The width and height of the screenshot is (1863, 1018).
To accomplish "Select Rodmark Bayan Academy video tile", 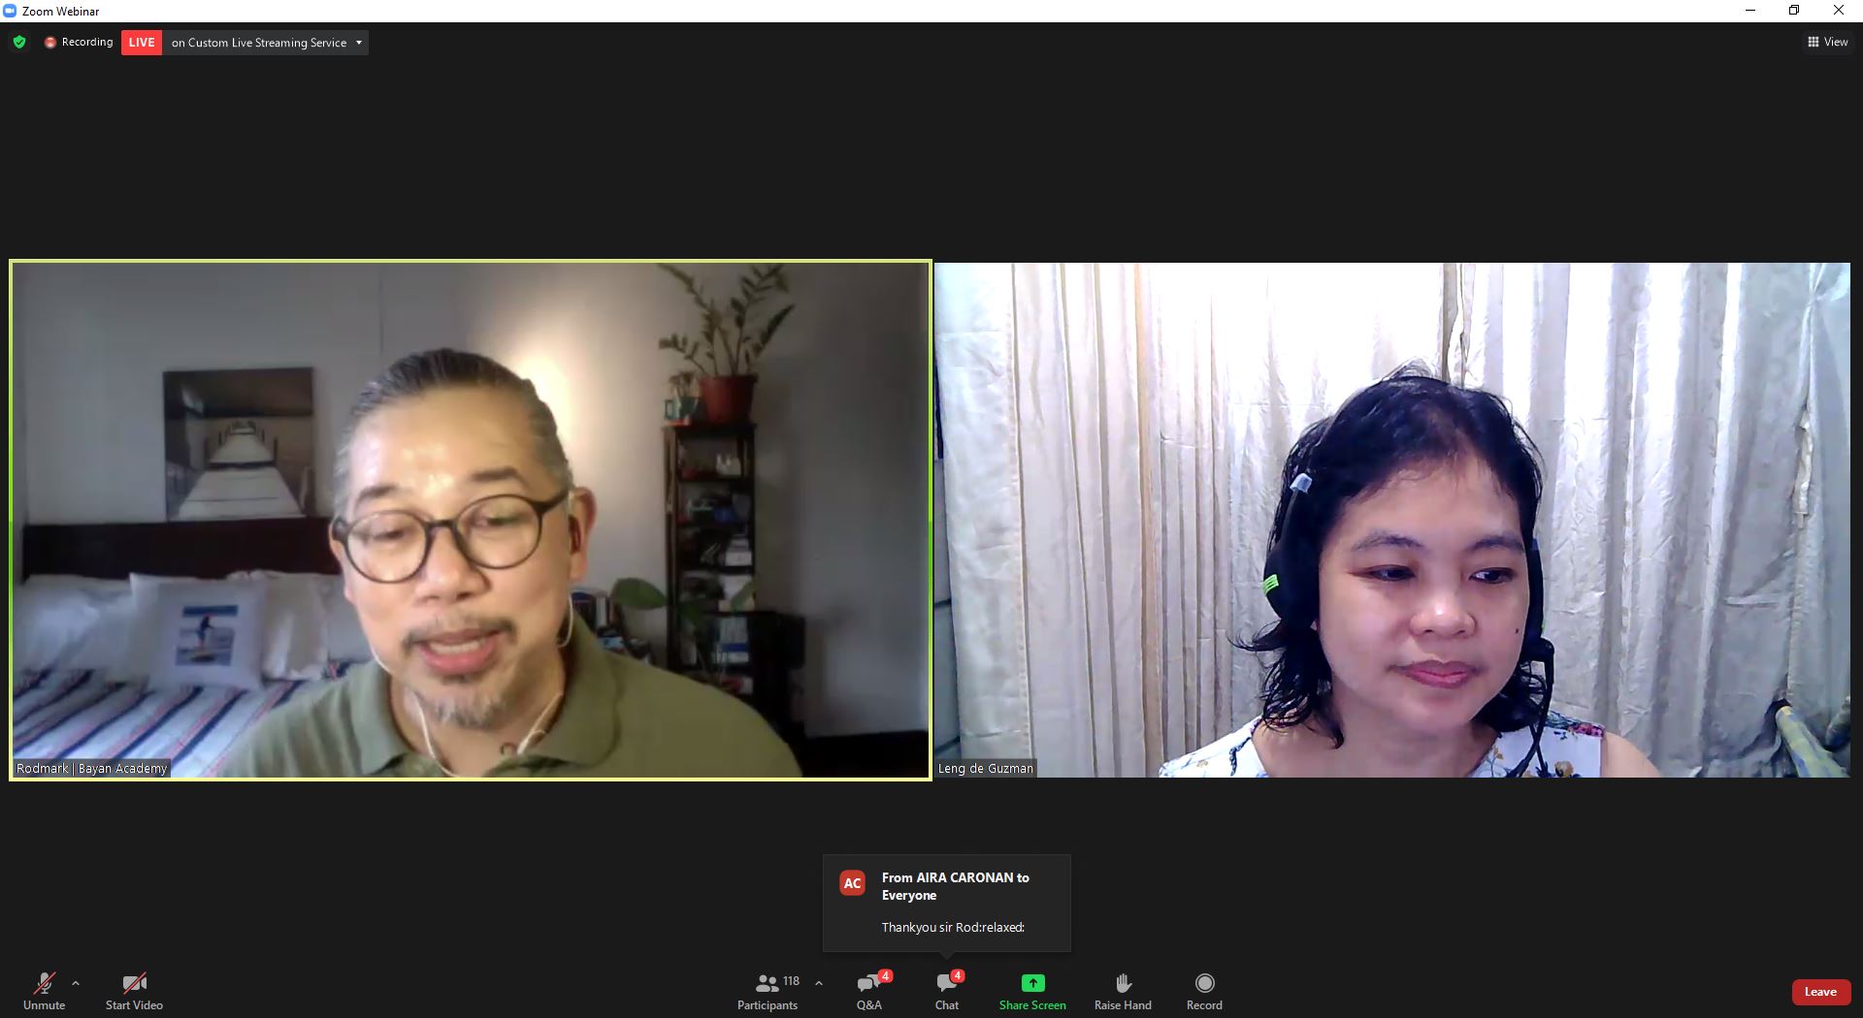I will pos(471,520).
